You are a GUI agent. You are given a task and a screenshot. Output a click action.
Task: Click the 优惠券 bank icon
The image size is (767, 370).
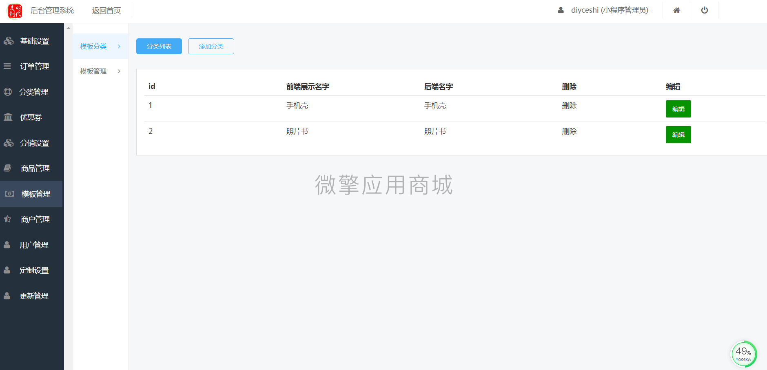(8, 117)
